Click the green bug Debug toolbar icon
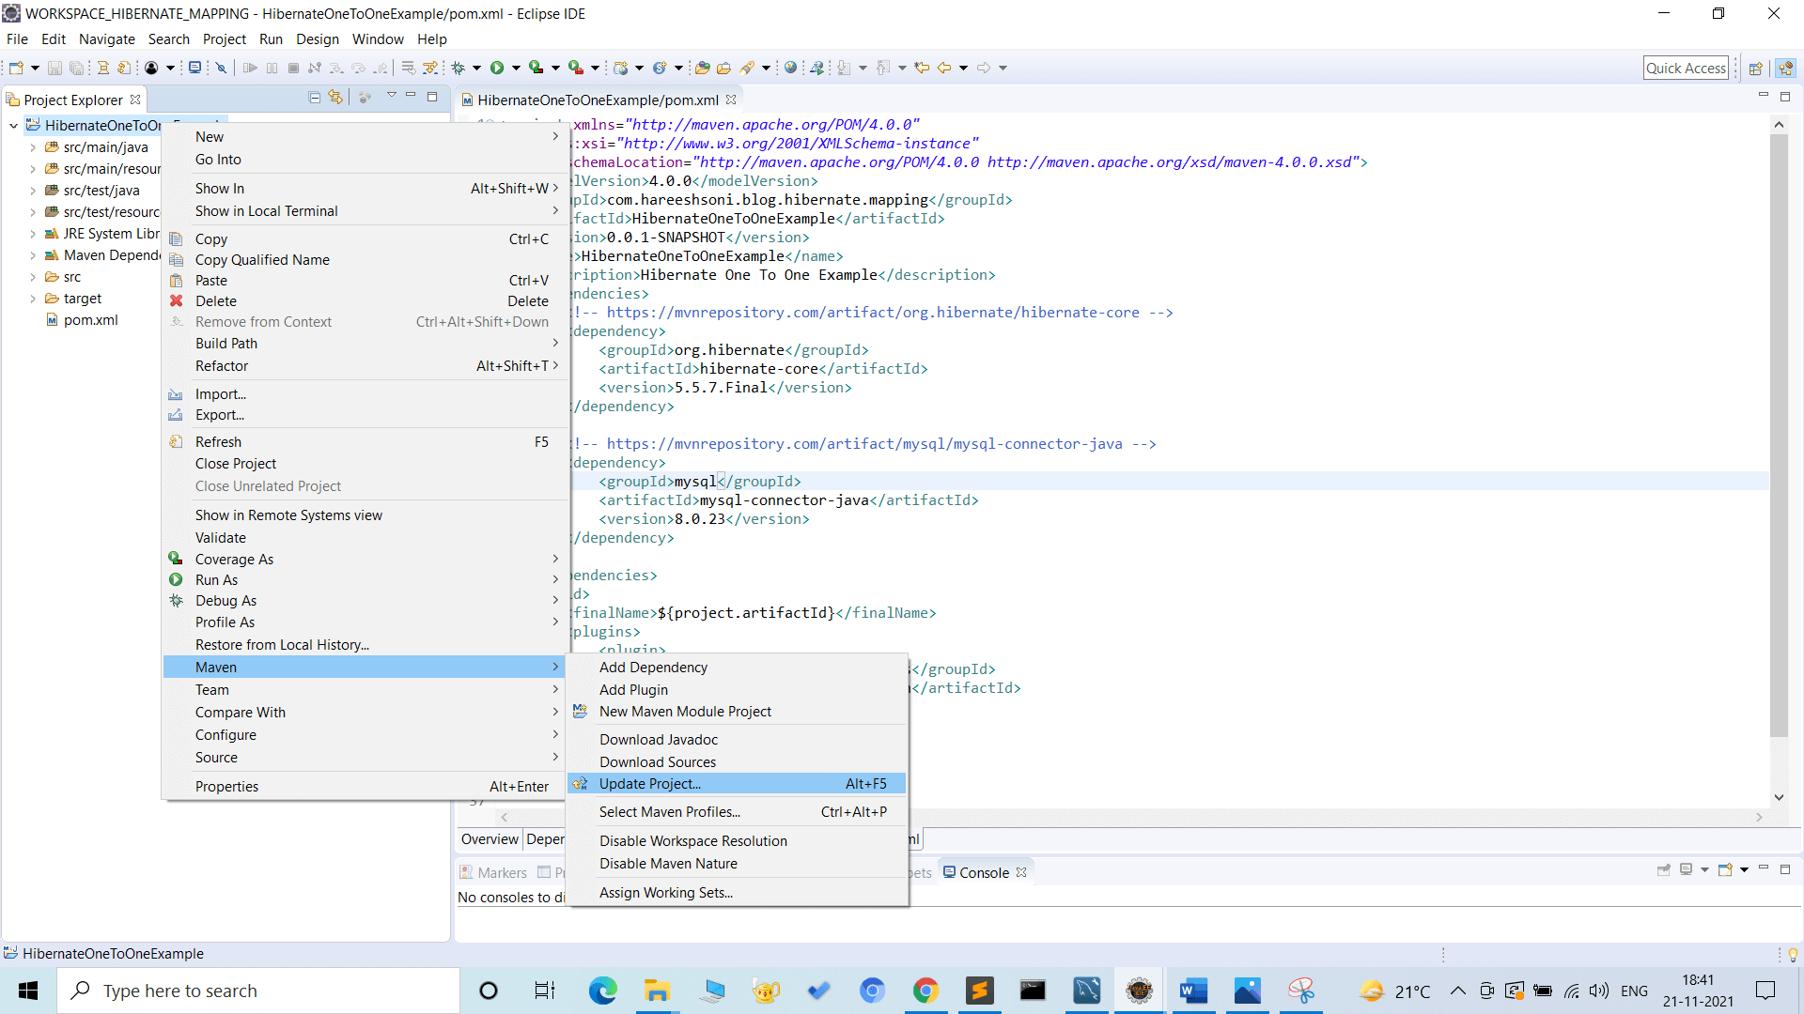 (459, 68)
